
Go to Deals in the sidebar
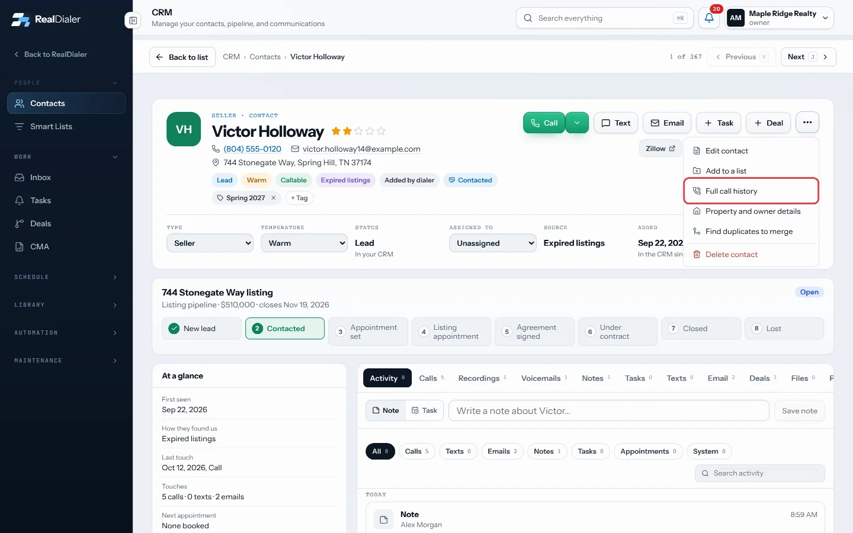pyautogui.click(x=66, y=223)
